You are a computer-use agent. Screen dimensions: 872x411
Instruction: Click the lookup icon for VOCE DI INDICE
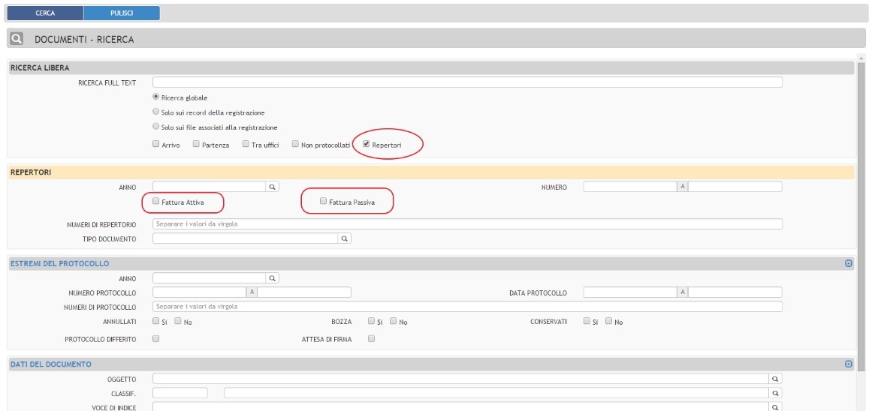pyautogui.click(x=775, y=406)
